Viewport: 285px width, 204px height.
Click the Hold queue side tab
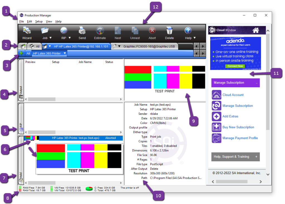coord(21,160)
